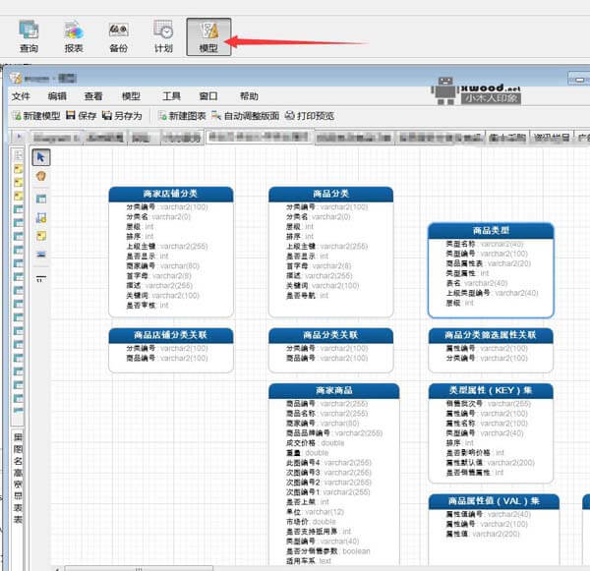The height and width of the screenshot is (571, 590).
Task: Click the 商品品牌编号 field in 商家商品
Action: tap(334, 433)
